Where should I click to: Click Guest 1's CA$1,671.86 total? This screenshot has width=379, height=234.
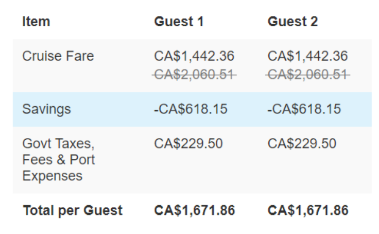point(195,210)
